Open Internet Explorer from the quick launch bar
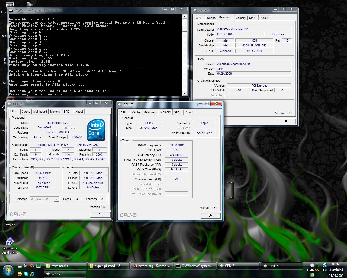Image resolution: width=347 pixels, height=278 pixels. (x=32, y=274)
